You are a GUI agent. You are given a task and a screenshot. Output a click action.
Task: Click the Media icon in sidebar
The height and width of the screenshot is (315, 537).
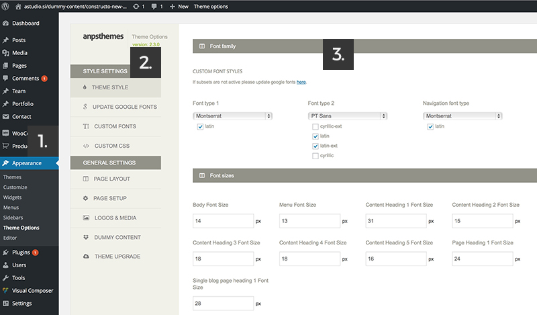pyautogui.click(x=5, y=53)
